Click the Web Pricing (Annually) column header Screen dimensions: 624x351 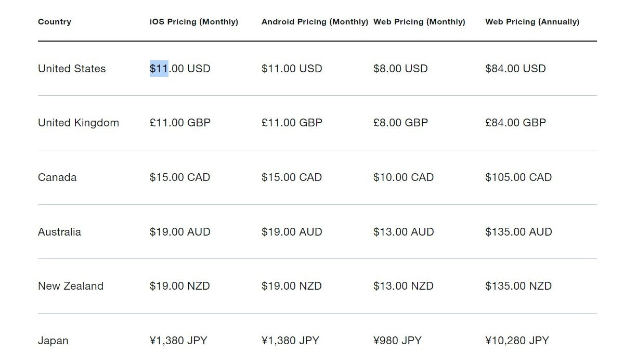[x=532, y=22]
